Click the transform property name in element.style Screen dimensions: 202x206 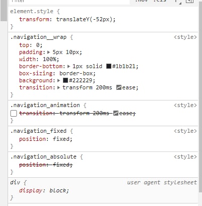[34, 19]
